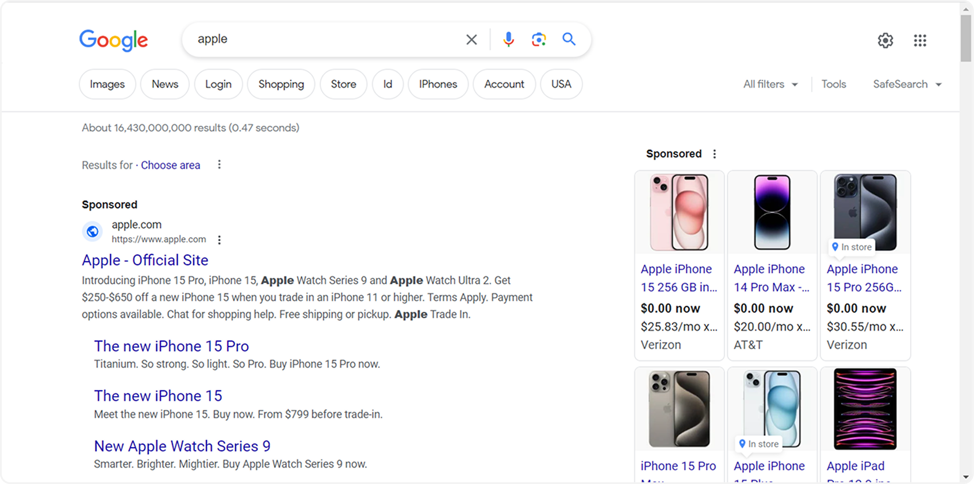The height and width of the screenshot is (484, 974).
Task: Click the Google logo
Action: [113, 40]
